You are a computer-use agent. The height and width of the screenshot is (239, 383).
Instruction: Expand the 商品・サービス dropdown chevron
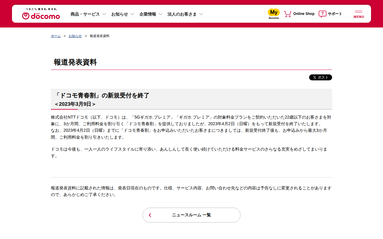(x=104, y=14)
